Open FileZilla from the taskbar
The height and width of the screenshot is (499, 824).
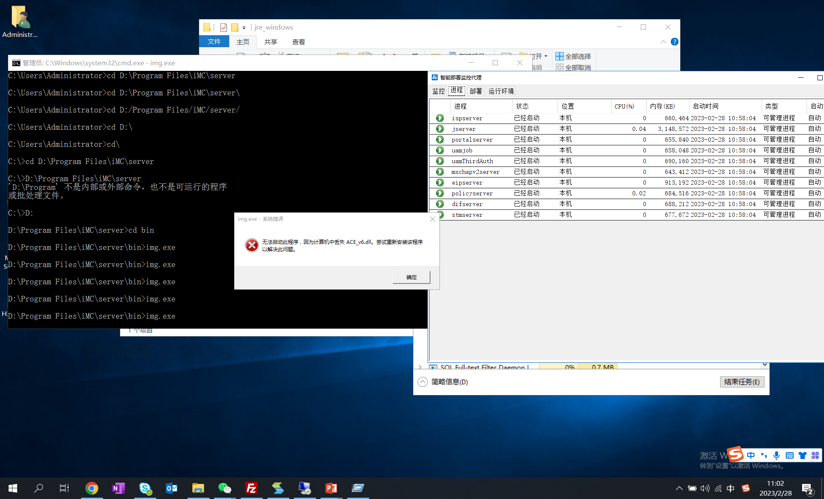pos(251,488)
